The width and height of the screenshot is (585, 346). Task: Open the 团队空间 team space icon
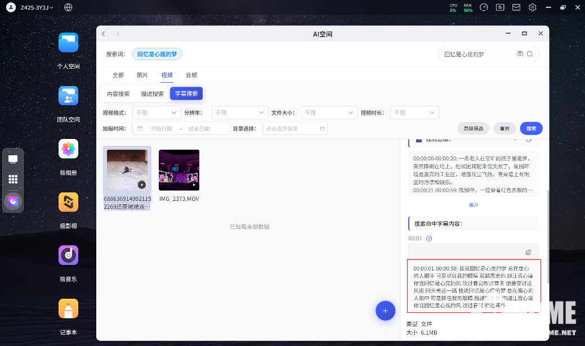point(69,96)
